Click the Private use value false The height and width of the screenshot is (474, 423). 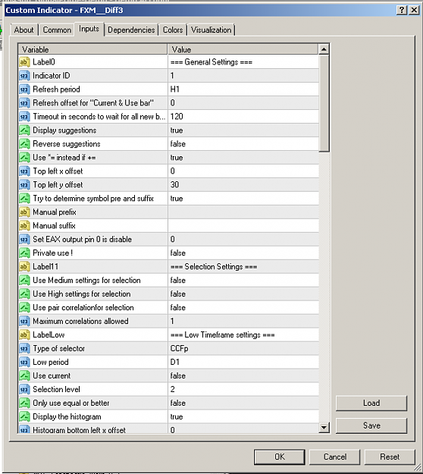[178, 253]
